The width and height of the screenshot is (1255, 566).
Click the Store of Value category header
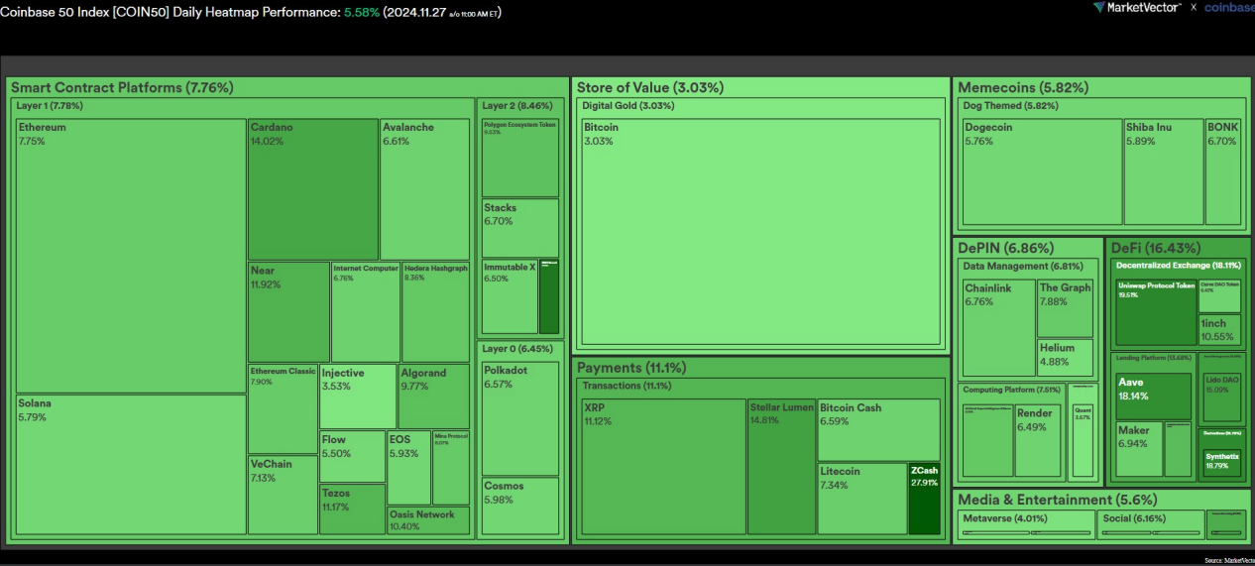650,87
